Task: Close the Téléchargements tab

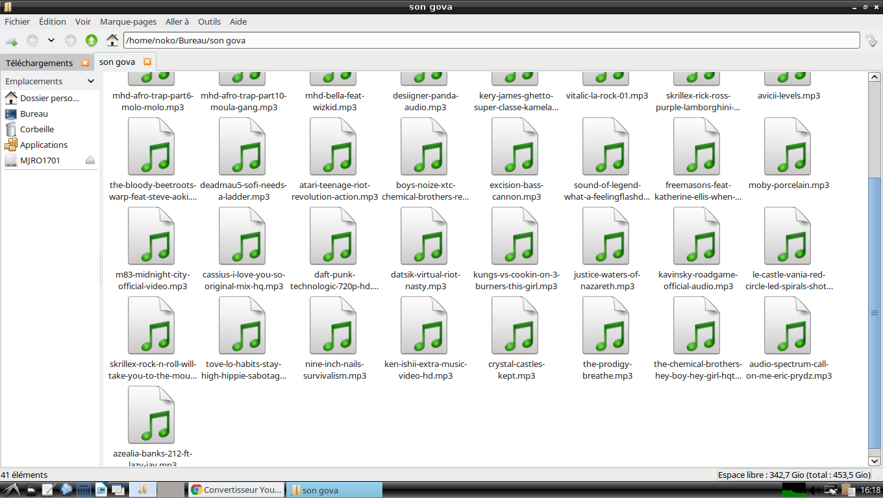Action: click(x=85, y=63)
